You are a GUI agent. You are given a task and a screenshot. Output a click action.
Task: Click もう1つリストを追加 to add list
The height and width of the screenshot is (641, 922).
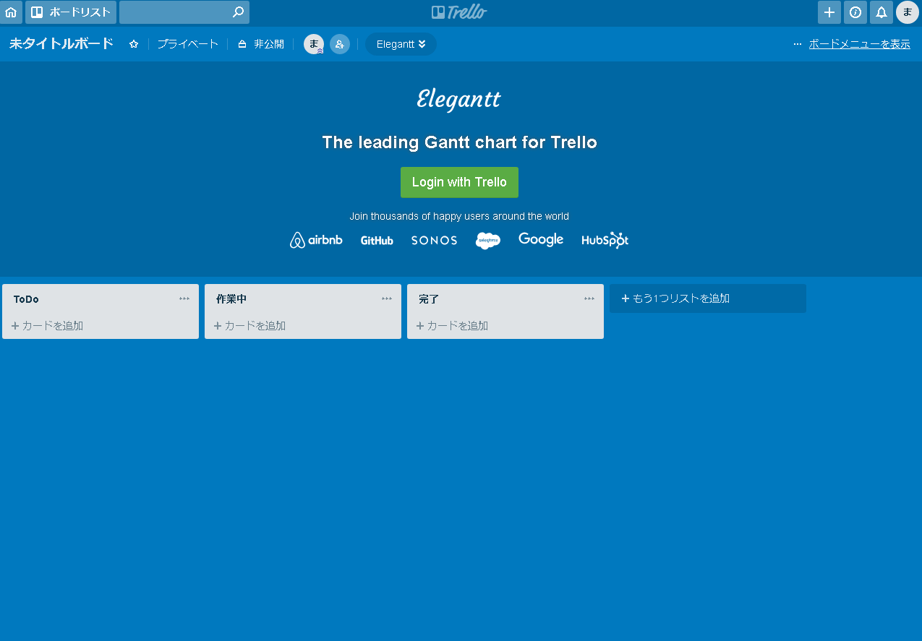(x=707, y=298)
